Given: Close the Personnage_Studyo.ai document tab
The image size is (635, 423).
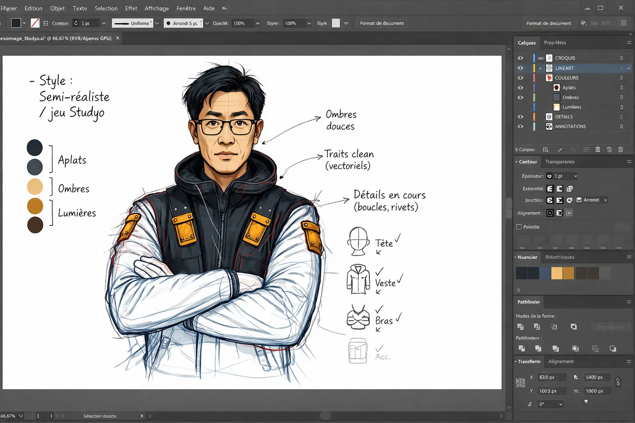Looking at the screenshot, I should pos(117,38).
